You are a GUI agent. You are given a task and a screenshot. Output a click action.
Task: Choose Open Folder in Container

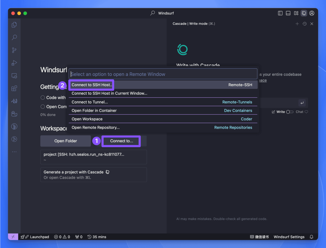[x=163, y=111]
